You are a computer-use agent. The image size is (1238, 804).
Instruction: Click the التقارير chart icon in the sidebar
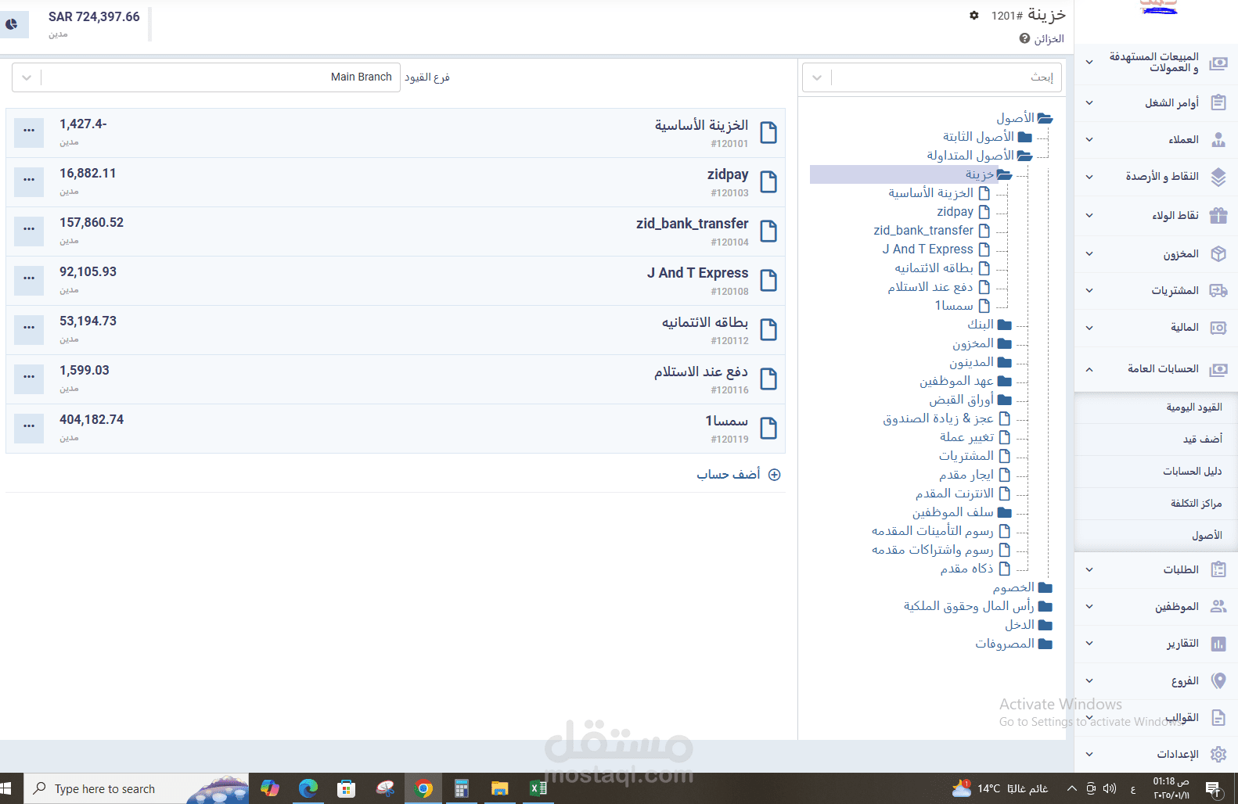pyautogui.click(x=1218, y=644)
